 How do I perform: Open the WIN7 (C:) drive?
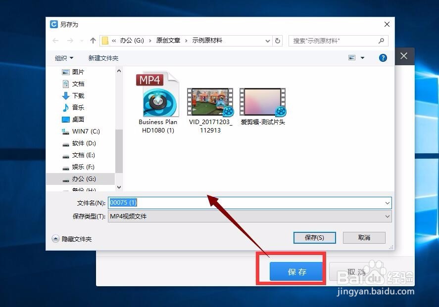click(80, 132)
